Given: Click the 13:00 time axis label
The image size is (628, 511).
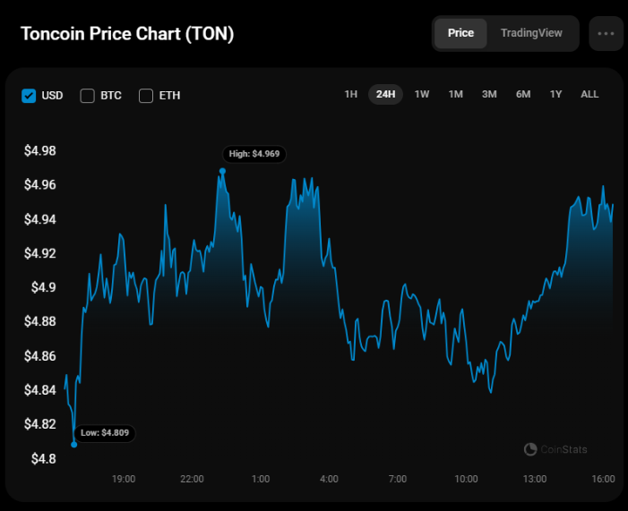Looking at the screenshot, I should (x=535, y=479).
